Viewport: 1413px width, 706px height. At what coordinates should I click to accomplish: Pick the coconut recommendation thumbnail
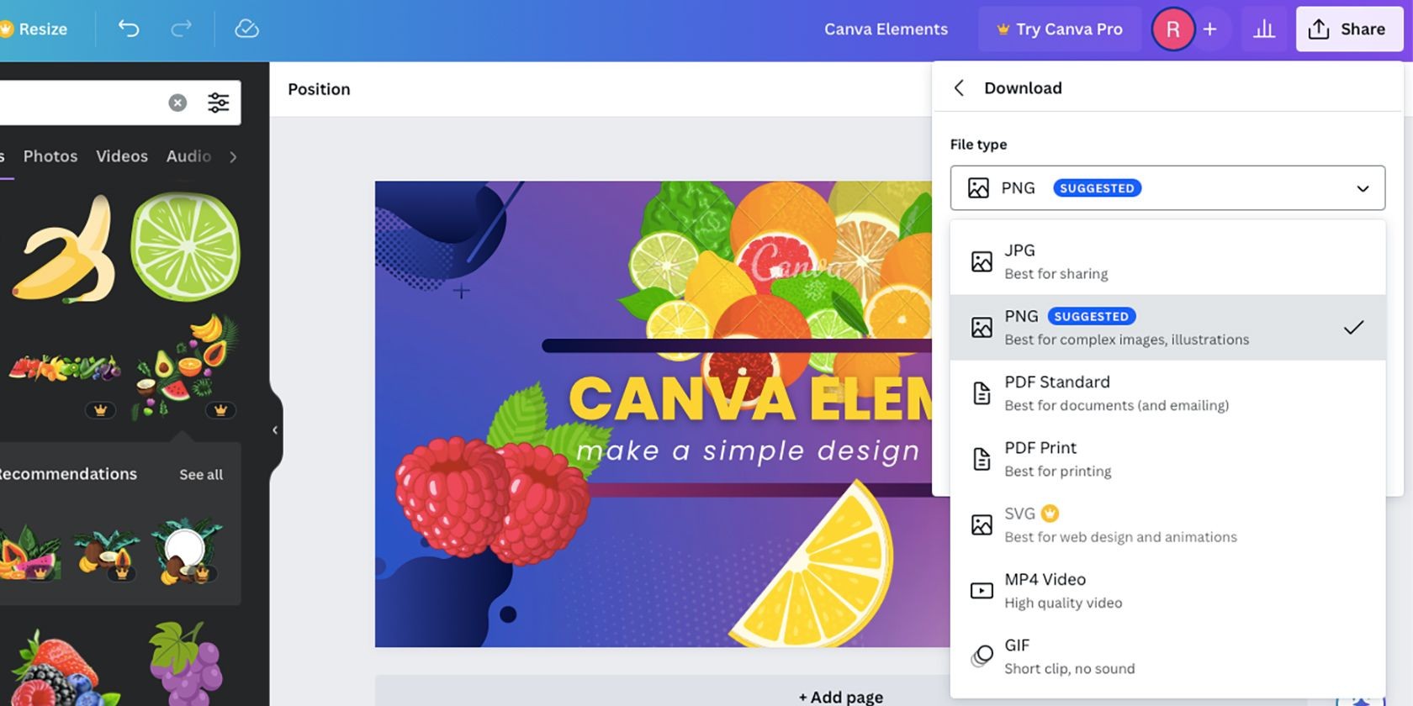point(107,553)
